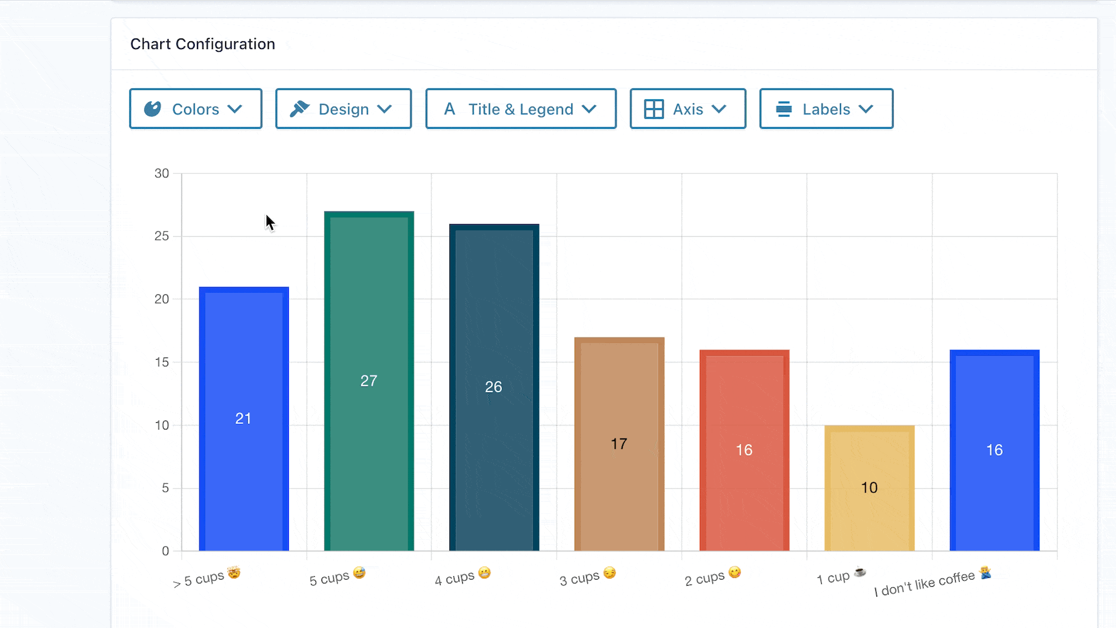The image size is (1116, 628).
Task: Click the 0 y-axis tick label
Action: (165, 551)
